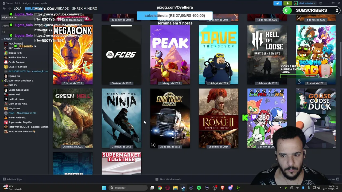The height and width of the screenshot is (192, 342).
Task: Open the Windows Start menu
Action: (104, 188)
